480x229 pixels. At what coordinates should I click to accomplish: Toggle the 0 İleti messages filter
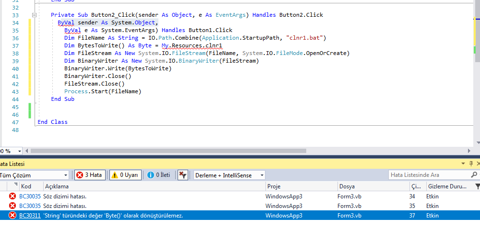coord(158,175)
